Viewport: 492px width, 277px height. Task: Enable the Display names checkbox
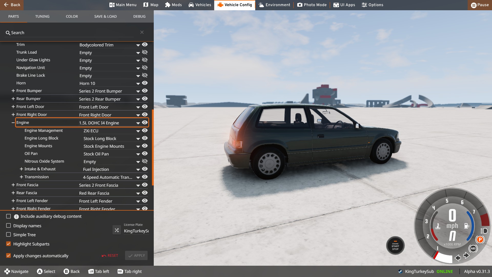click(x=8, y=226)
